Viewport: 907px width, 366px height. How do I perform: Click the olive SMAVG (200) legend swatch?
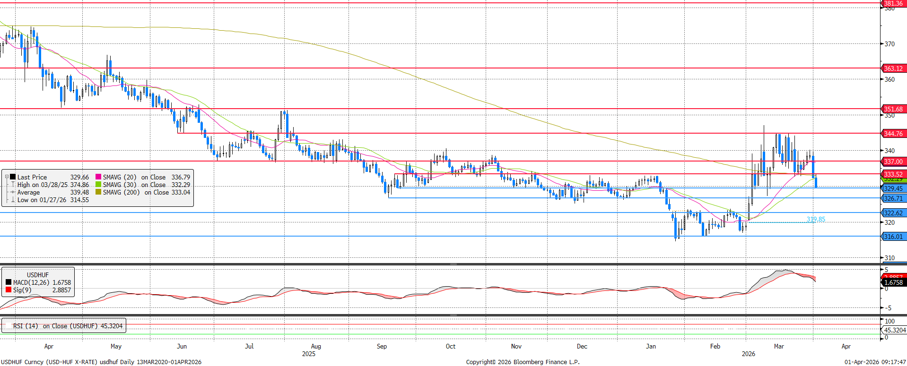tap(98, 192)
